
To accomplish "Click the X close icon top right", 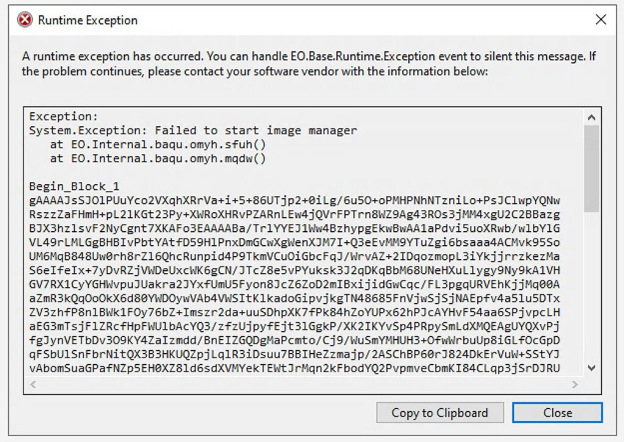I will pos(601,20).
